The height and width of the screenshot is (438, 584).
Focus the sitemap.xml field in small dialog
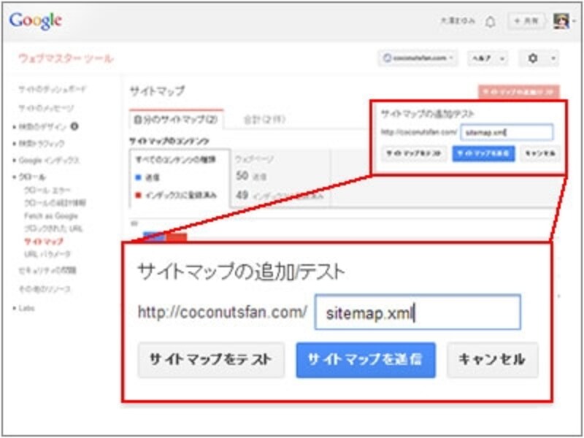(507, 132)
